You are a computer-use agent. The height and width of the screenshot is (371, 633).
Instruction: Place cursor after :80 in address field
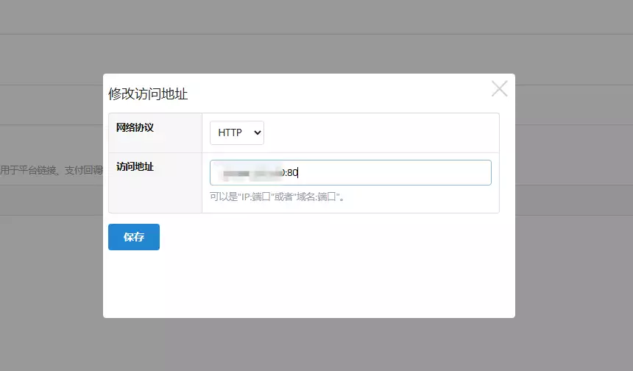pyautogui.click(x=298, y=173)
